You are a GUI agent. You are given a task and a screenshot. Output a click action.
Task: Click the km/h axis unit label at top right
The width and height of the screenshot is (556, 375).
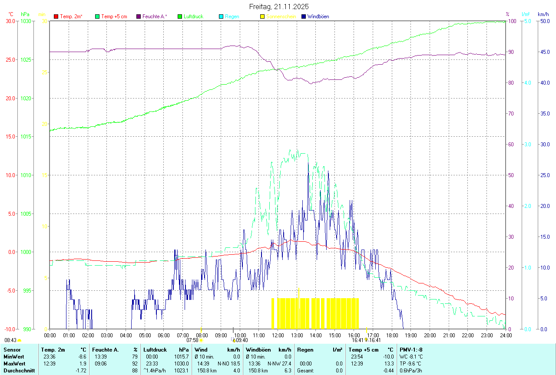coord(543,14)
